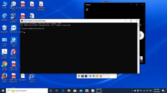Click ENG language indicator
167x93 pixels.
pyautogui.click(x=150, y=91)
